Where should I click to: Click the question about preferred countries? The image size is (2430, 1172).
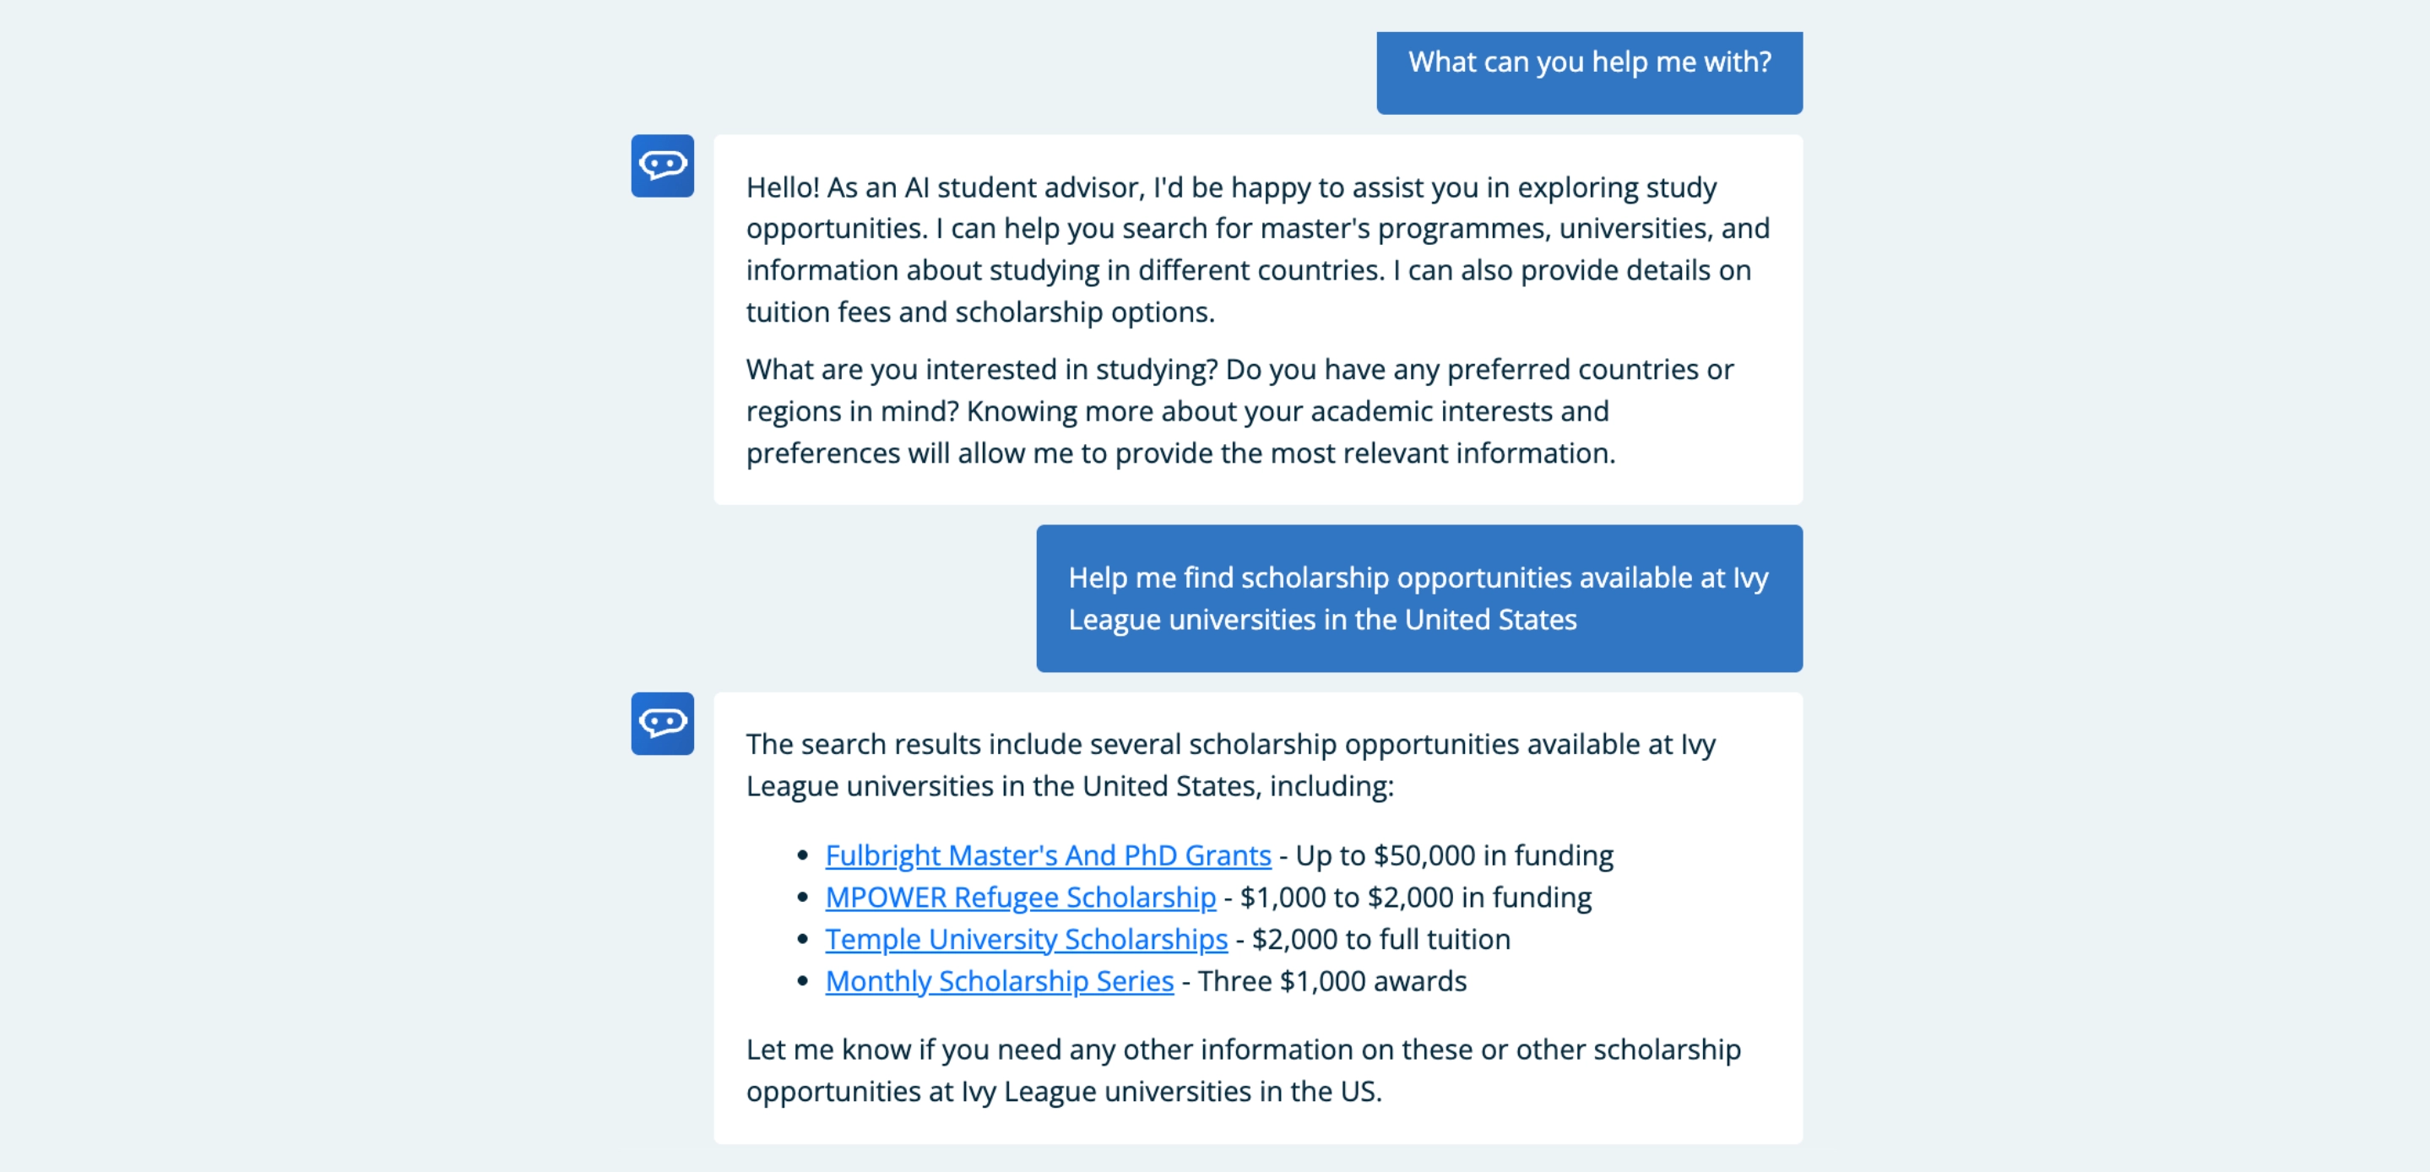pyautogui.click(x=1240, y=410)
